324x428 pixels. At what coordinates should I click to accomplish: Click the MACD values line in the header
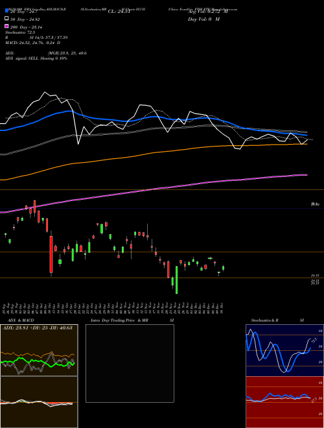(33, 43)
